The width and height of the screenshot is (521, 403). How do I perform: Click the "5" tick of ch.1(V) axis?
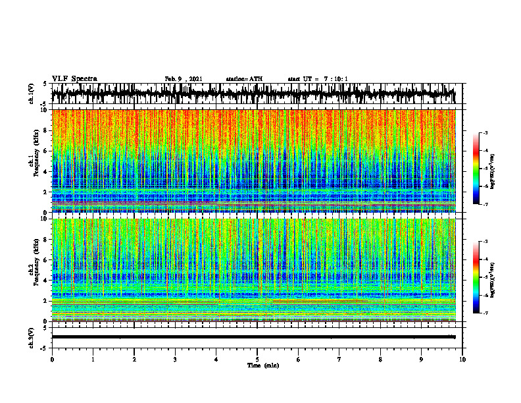[x=45, y=84]
